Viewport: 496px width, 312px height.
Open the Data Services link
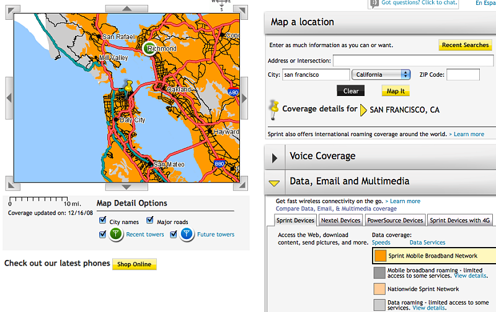click(x=427, y=243)
